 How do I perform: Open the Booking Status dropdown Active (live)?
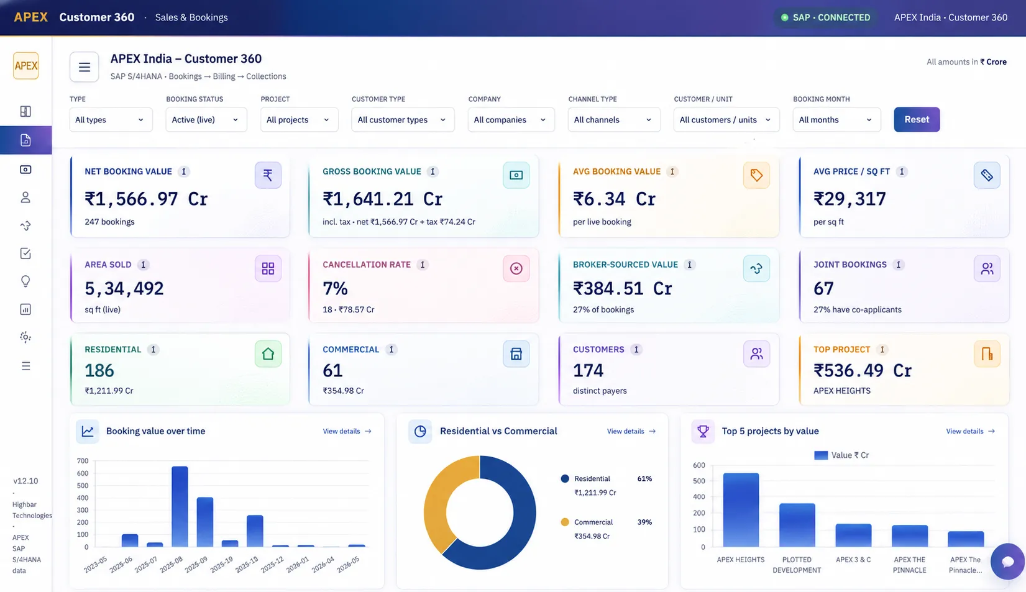206,120
